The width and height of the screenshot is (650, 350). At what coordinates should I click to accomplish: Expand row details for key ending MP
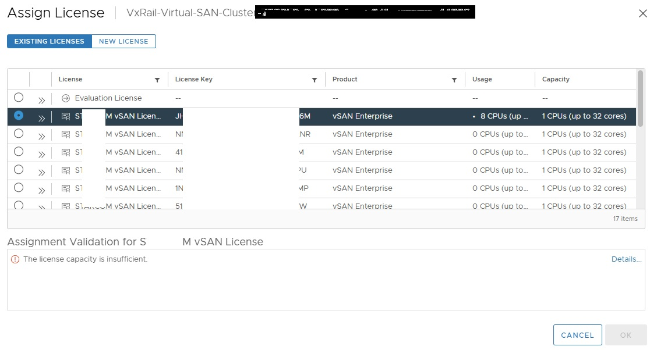(x=41, y=191)
